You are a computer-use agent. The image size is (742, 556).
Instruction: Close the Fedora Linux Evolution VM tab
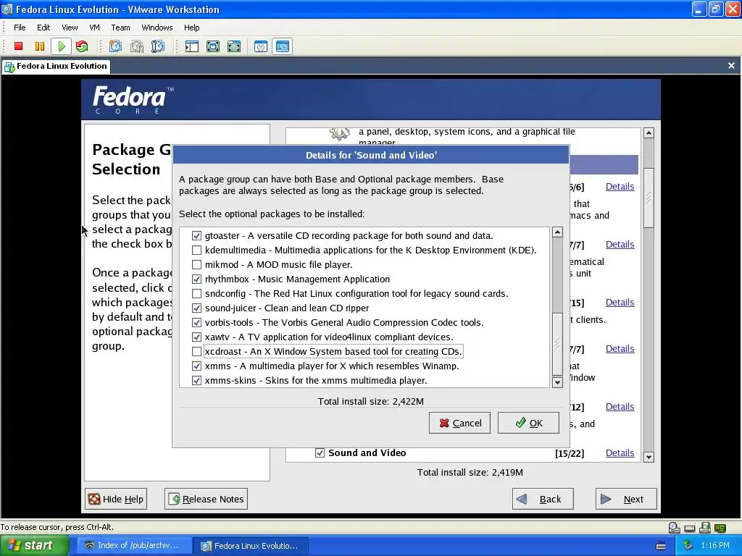(x=731, y=66)
